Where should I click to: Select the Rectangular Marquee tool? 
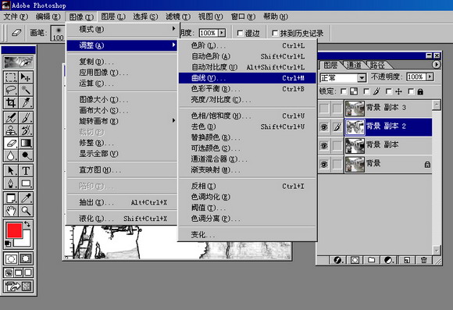(x=11, y=77)
